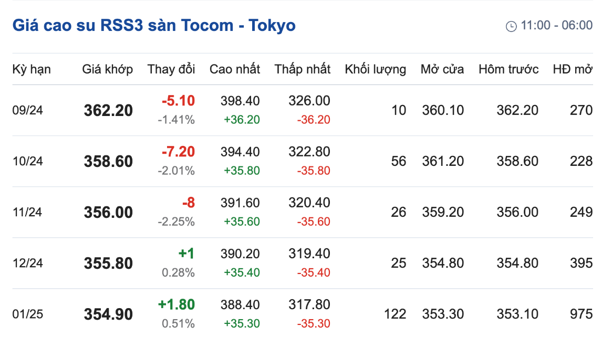Click the clock icon beside 11:00 - 06:00
612x337 pixels.
click(x=511, y=26)
